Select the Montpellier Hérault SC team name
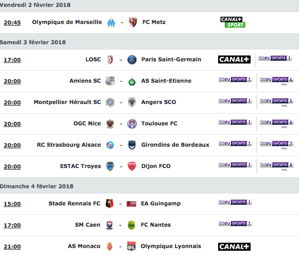The width and height of the screenshot is (299, 255). click(x=68, y=102)
